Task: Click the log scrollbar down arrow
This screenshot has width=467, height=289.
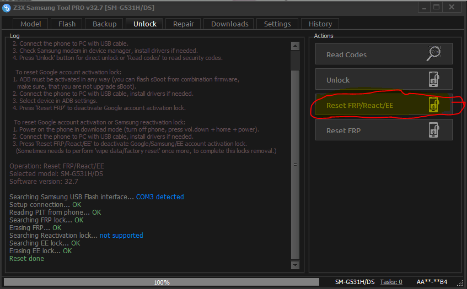Action: pyautogui.click(x=295, y=265)
